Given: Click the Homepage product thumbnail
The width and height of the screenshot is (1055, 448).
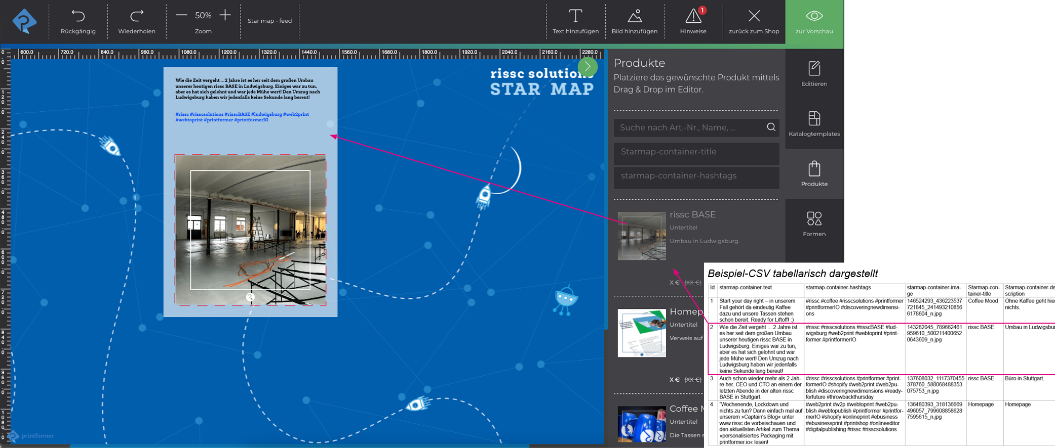Looking at the screenshot, I should pos(642,333).
